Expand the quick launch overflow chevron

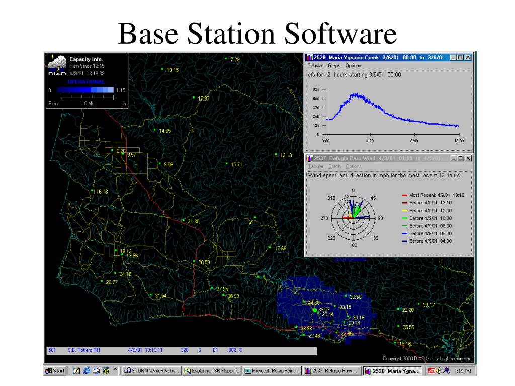click(x=115, y=370)
